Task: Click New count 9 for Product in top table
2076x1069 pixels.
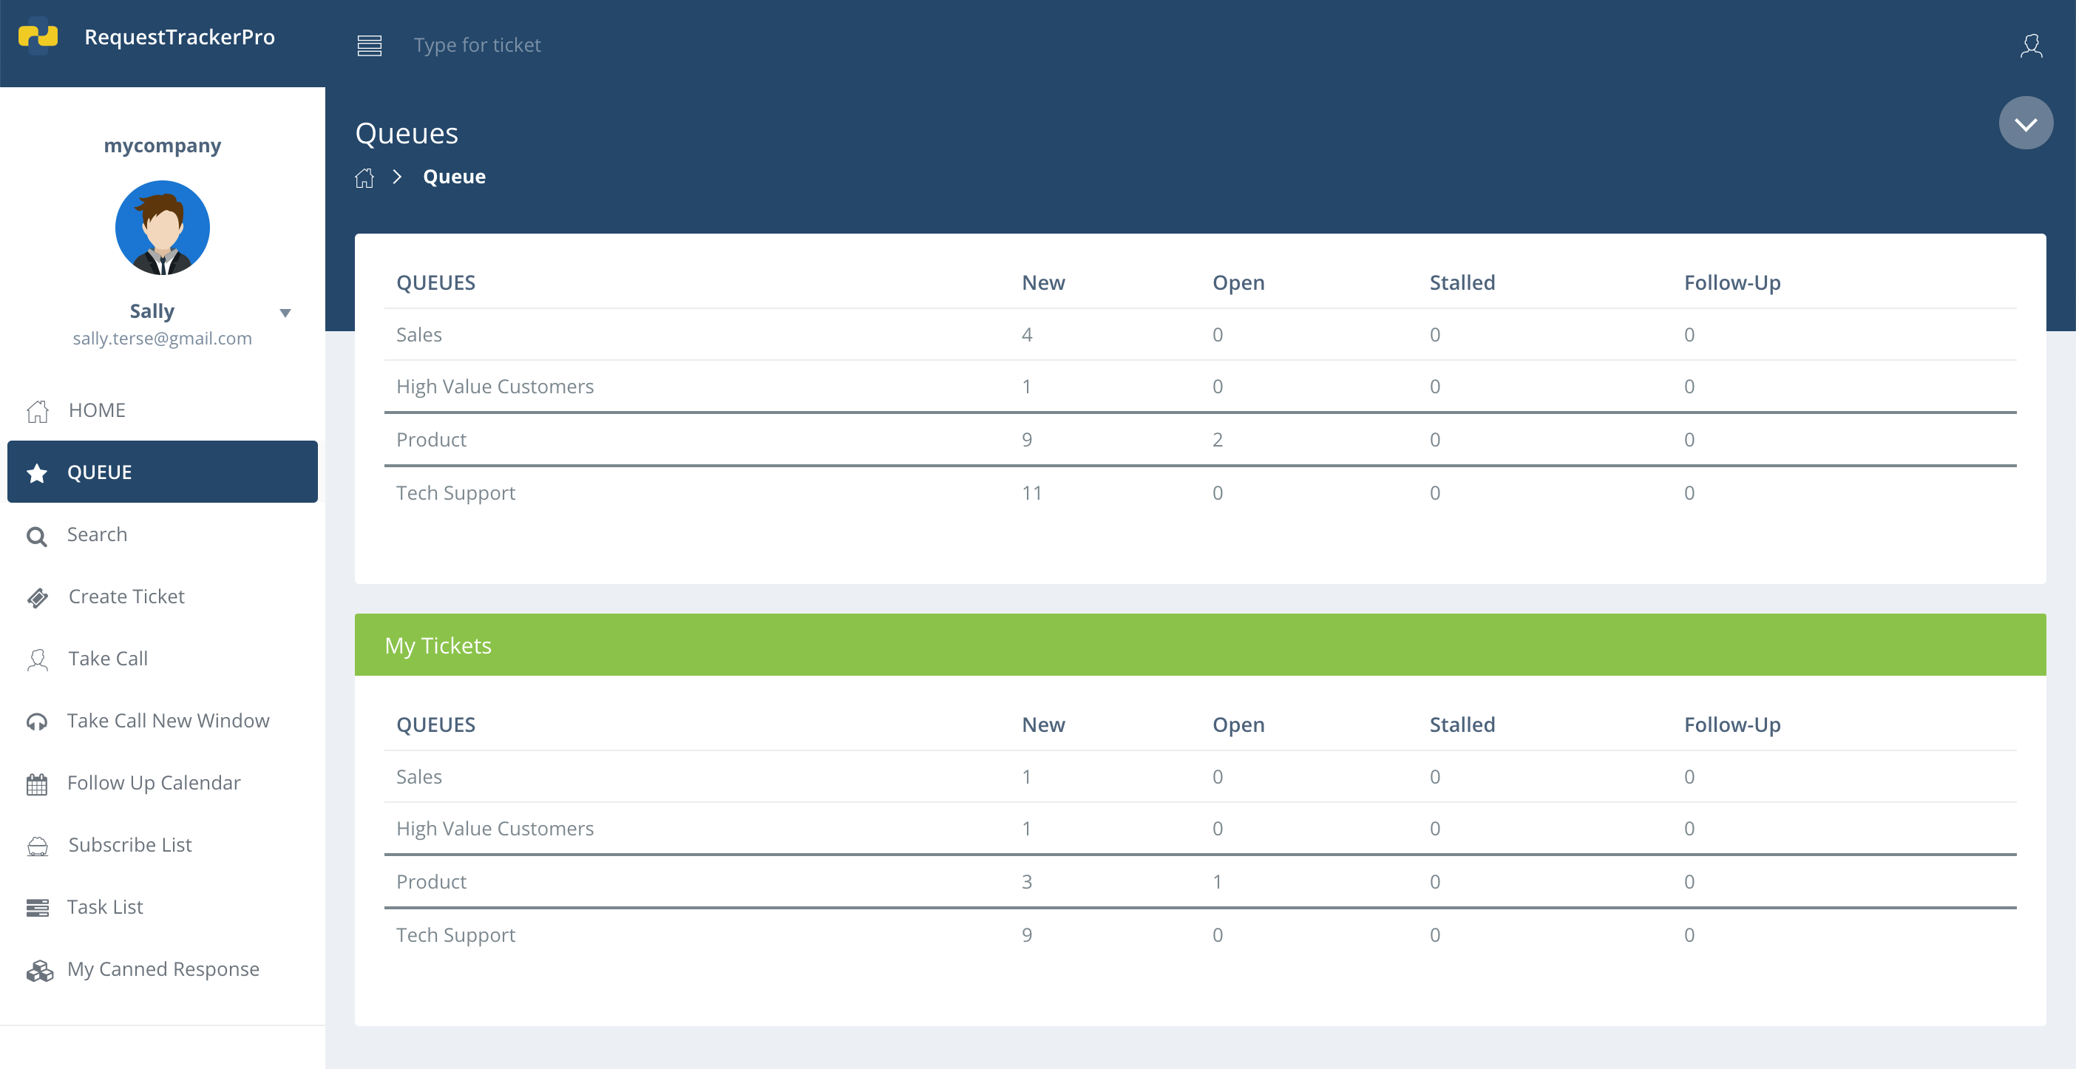Action: point(1027,440)
